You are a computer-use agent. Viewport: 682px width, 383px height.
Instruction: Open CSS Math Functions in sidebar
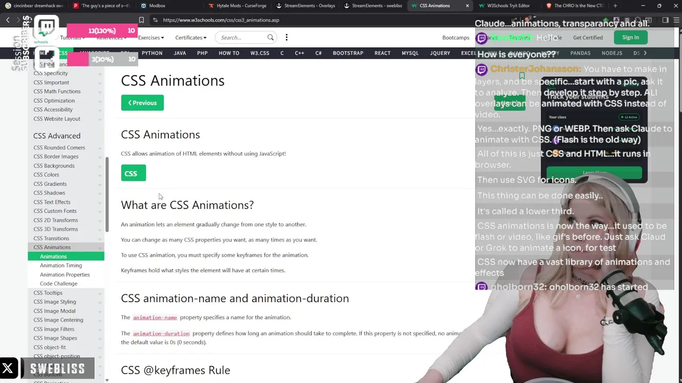tap(57, 91)
